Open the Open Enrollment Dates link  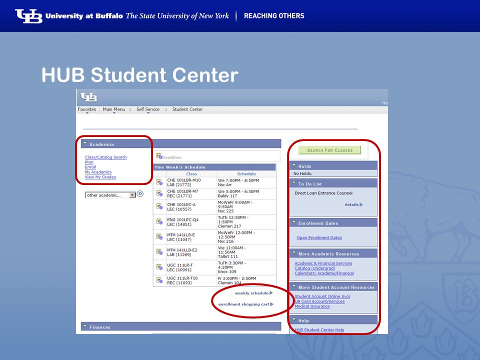(319, 237)
